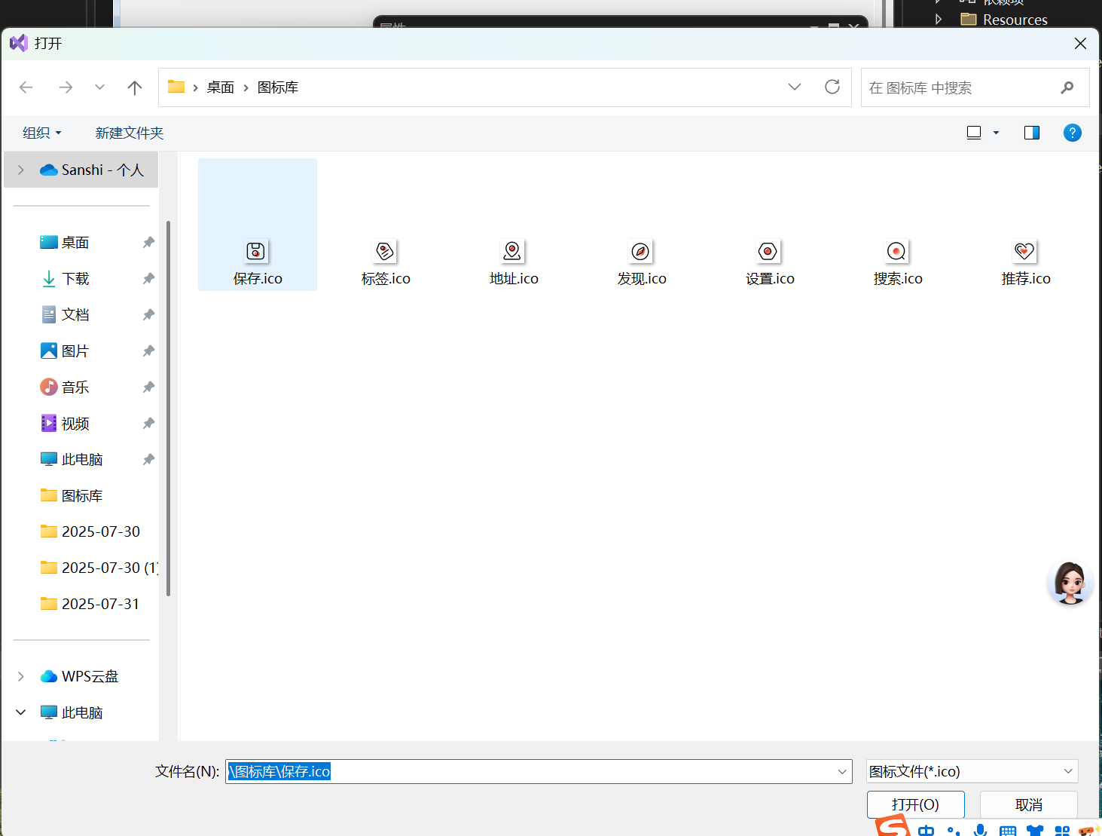Select the 搜索.ico icon file
The height and width of the screenshot is (836, 1102).
pyautogui.click(x=896, y=260)
